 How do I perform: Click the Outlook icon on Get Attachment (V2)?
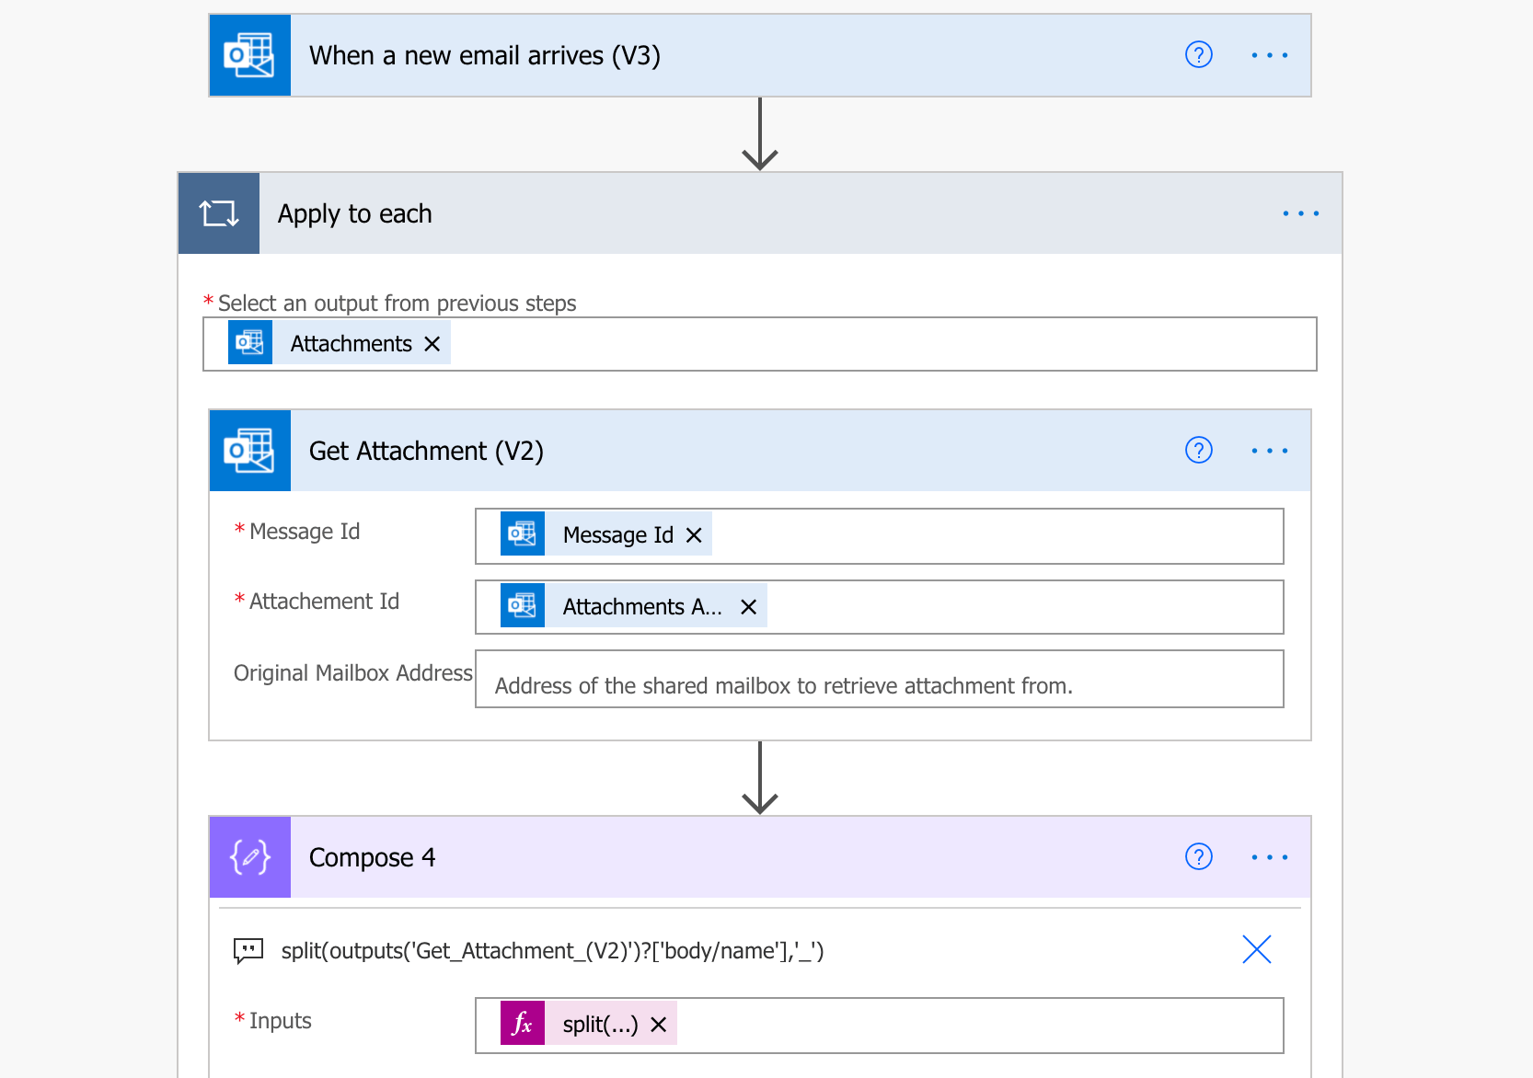pos(249,451)
